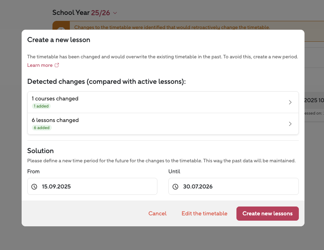The image size is (324, 250).
Task: Click the '6 added' green badge
Action: coord(41,128)
